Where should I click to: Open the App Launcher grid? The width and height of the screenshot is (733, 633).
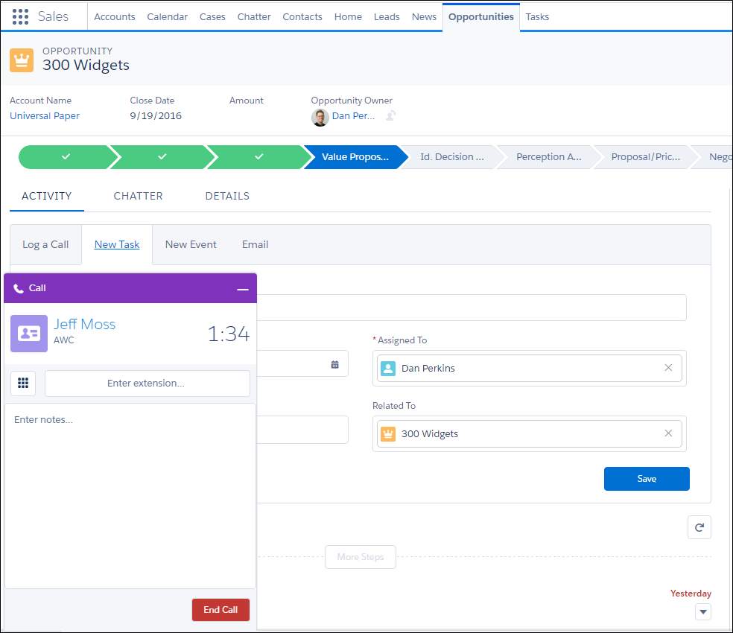[20, 16]
